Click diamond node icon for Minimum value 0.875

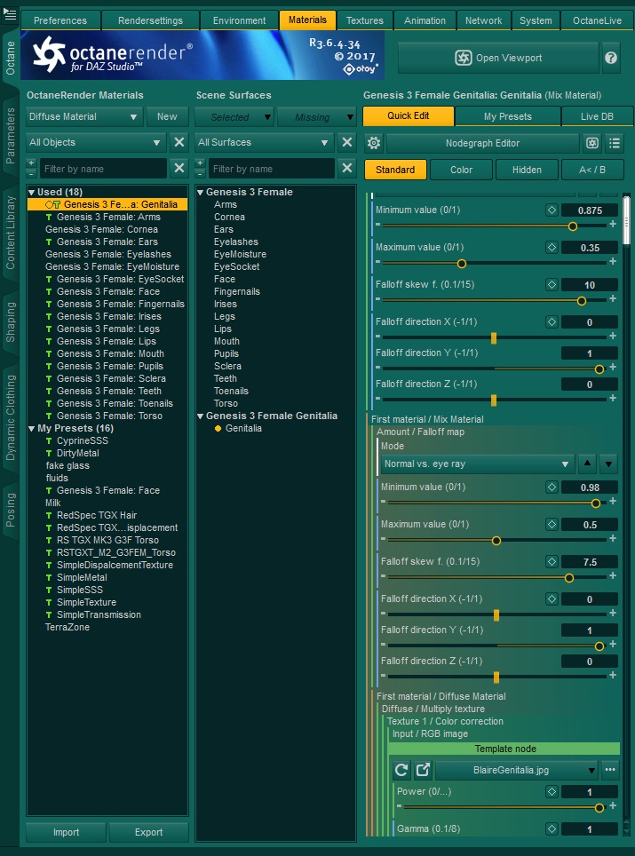pyautogui.click(x=552, y=210)
